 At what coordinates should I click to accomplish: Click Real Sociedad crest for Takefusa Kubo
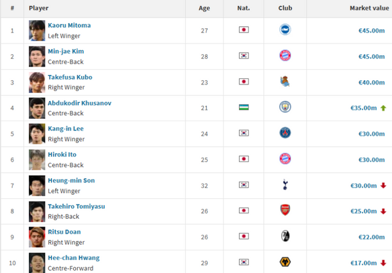(285, 81)
